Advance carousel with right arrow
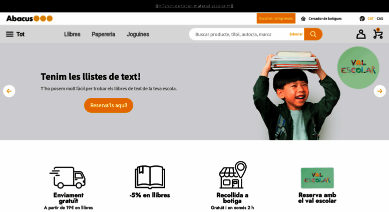Screen dimensions: 389x212 [379, 91]
